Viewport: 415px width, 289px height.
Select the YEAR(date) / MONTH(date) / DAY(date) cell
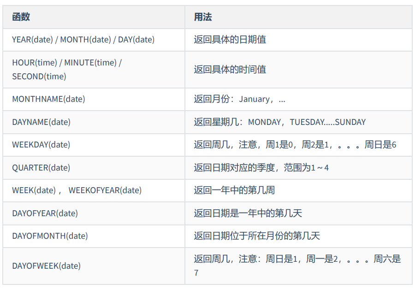[x=83, y=40]
